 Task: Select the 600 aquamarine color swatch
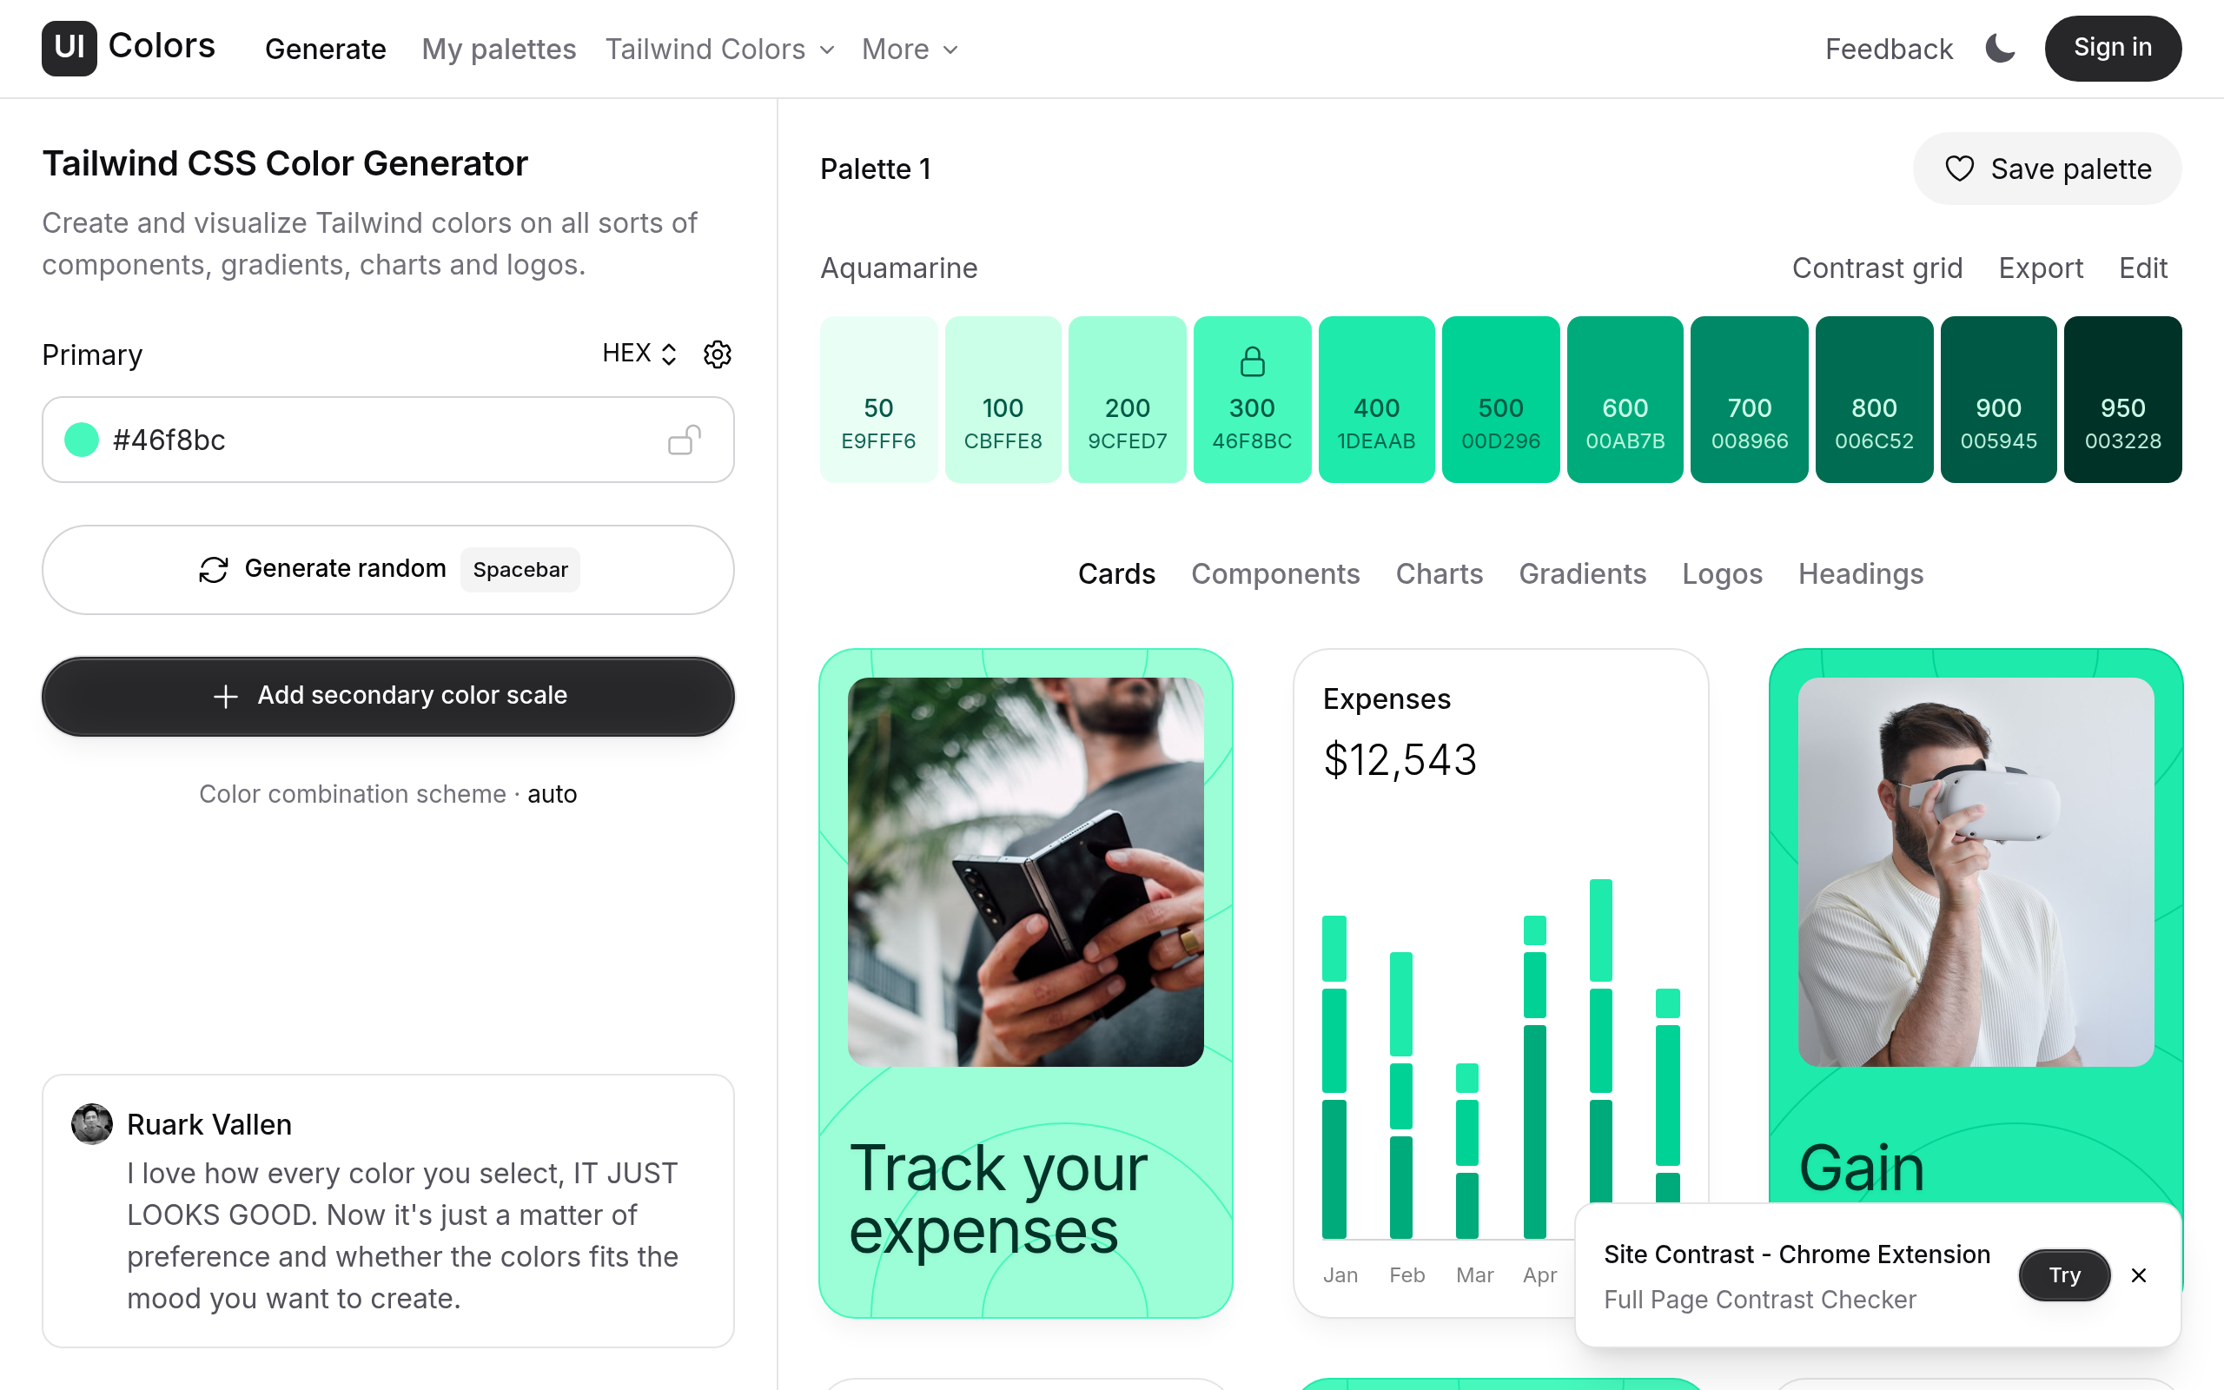coord(1625,400)
